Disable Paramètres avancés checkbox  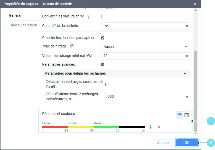[x=103, y=65]
